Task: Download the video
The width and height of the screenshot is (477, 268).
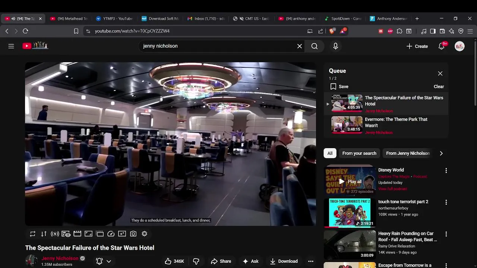Action: [284, 261]
